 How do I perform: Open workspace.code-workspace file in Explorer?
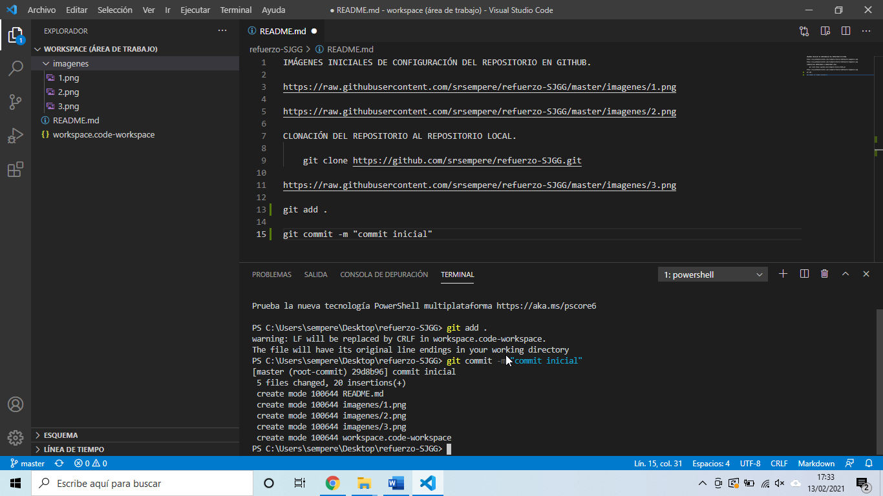pyautogui.click(x=135, y=134)
